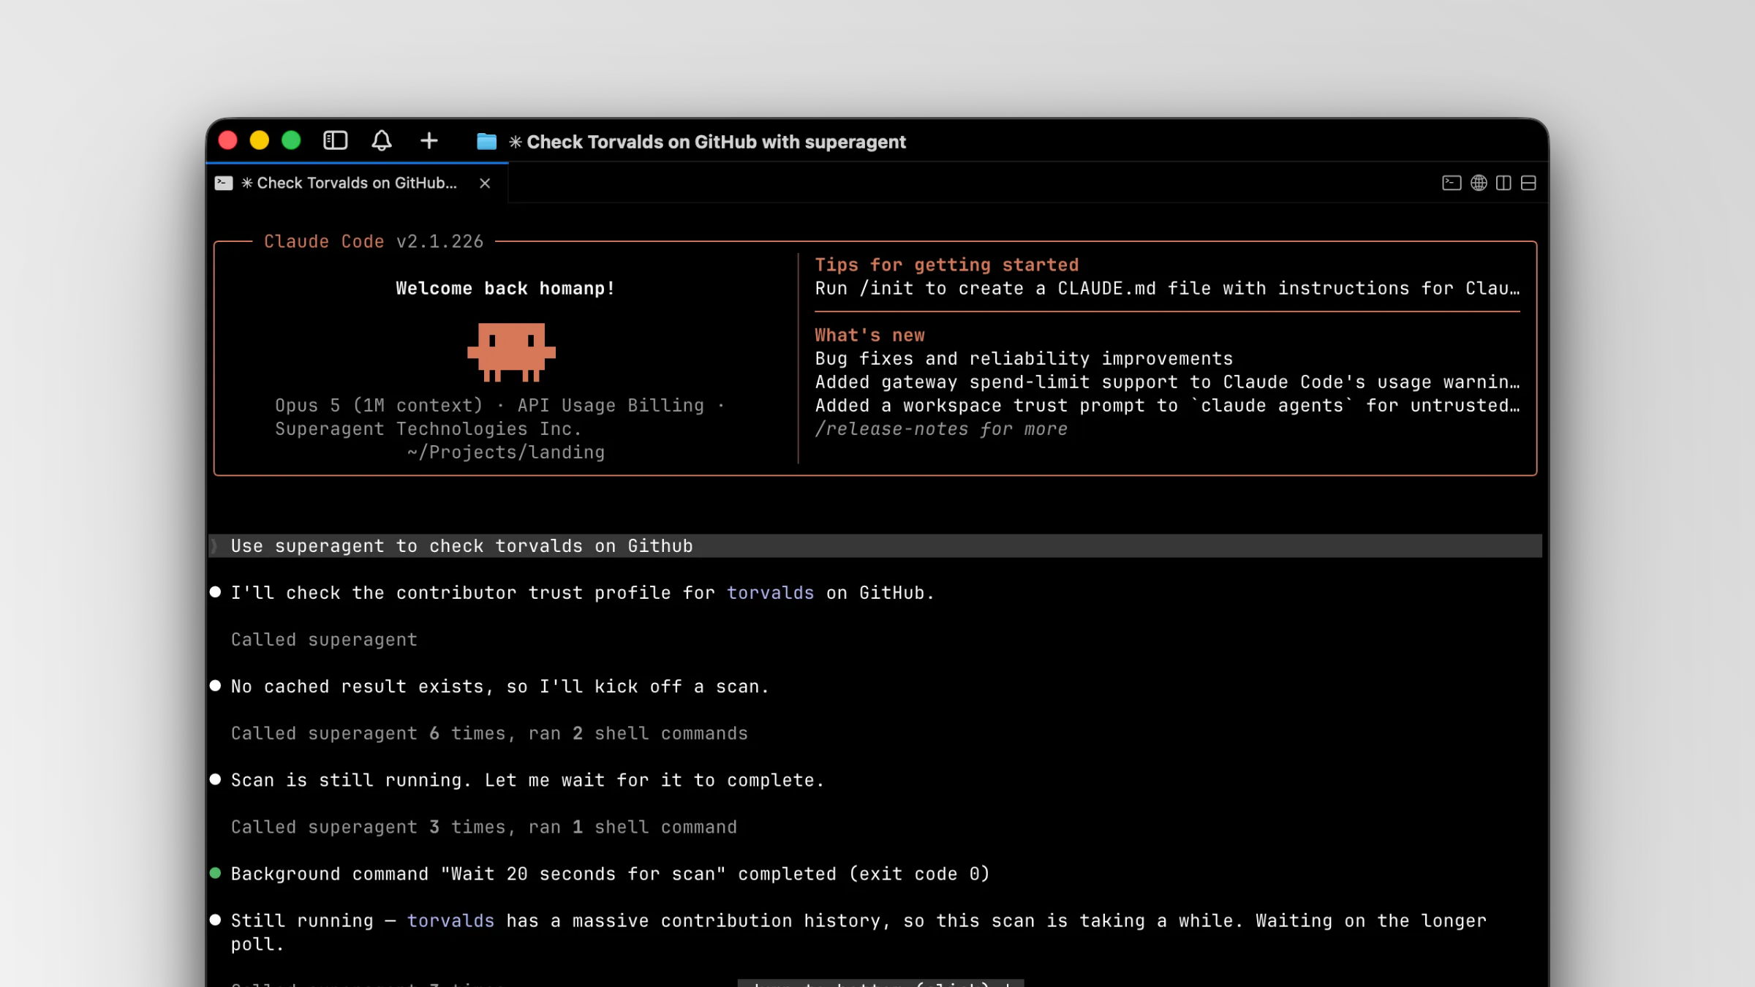Click Background command Wait 20 seconds completed line

pos(610,873)
